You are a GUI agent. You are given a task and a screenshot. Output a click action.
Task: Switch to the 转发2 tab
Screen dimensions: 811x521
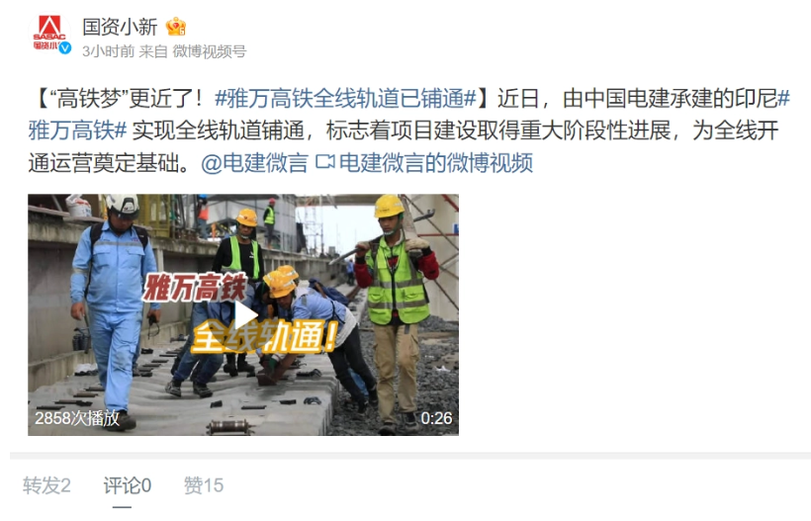coord(46,485)
